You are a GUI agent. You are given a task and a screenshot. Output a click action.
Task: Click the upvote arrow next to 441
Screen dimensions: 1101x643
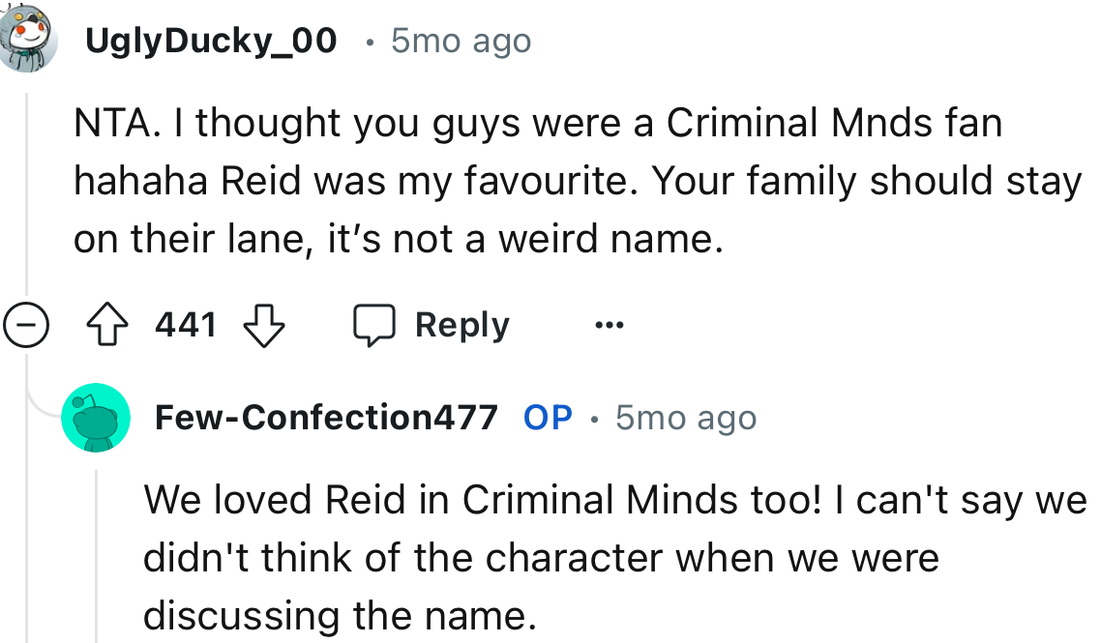pos(108,325)
